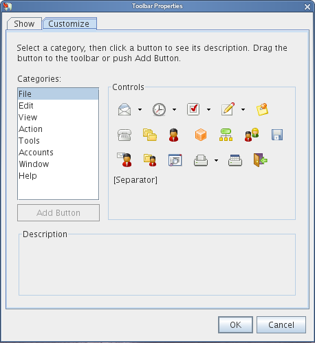Choose Tools in Categories list
The width and height of the screenshot is (315, 343).
pyautogui.click(x=58, y=141)
